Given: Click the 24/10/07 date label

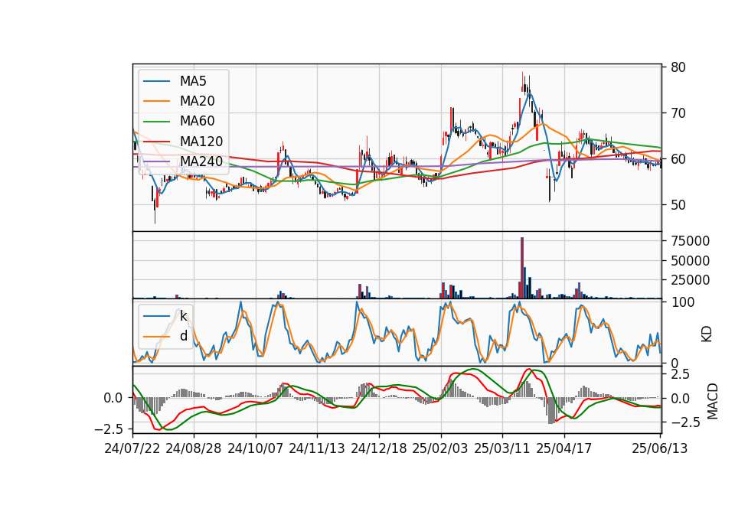Looking at the screenshot, I should pyautogui.click(x=256, y=449).
